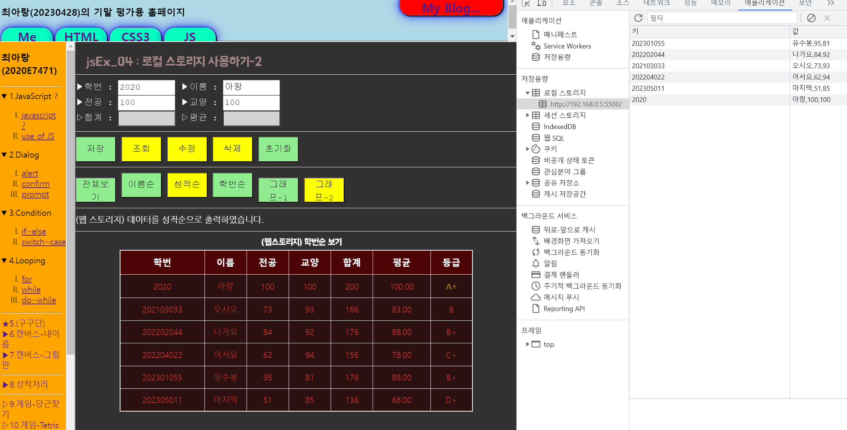Open Service Workers section
This screenshot has height=430, width=847.
pyautogui.click(x=567, y=46)
